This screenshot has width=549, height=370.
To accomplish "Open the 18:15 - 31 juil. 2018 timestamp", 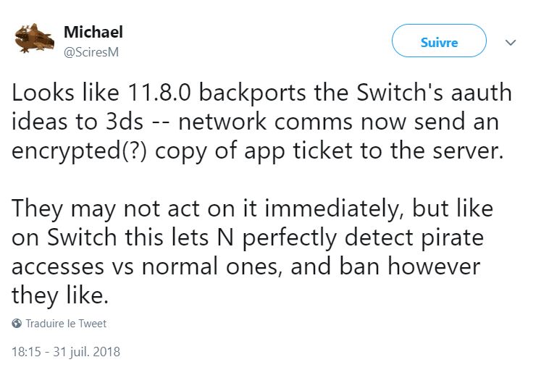I will point(66,351).
